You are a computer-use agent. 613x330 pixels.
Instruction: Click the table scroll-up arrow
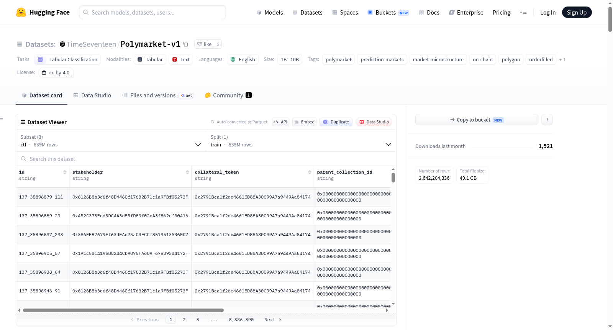[x=393, y=169]
